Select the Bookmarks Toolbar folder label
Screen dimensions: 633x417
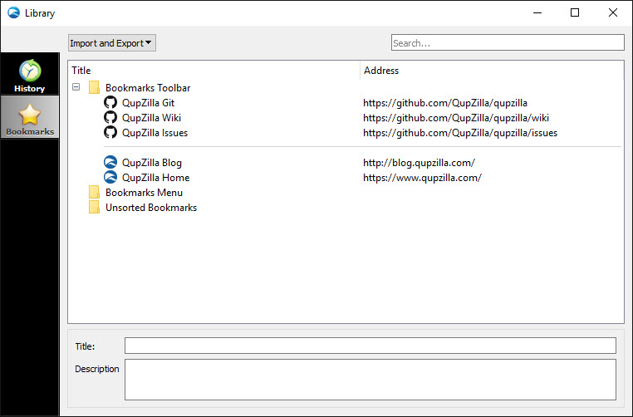148,88
